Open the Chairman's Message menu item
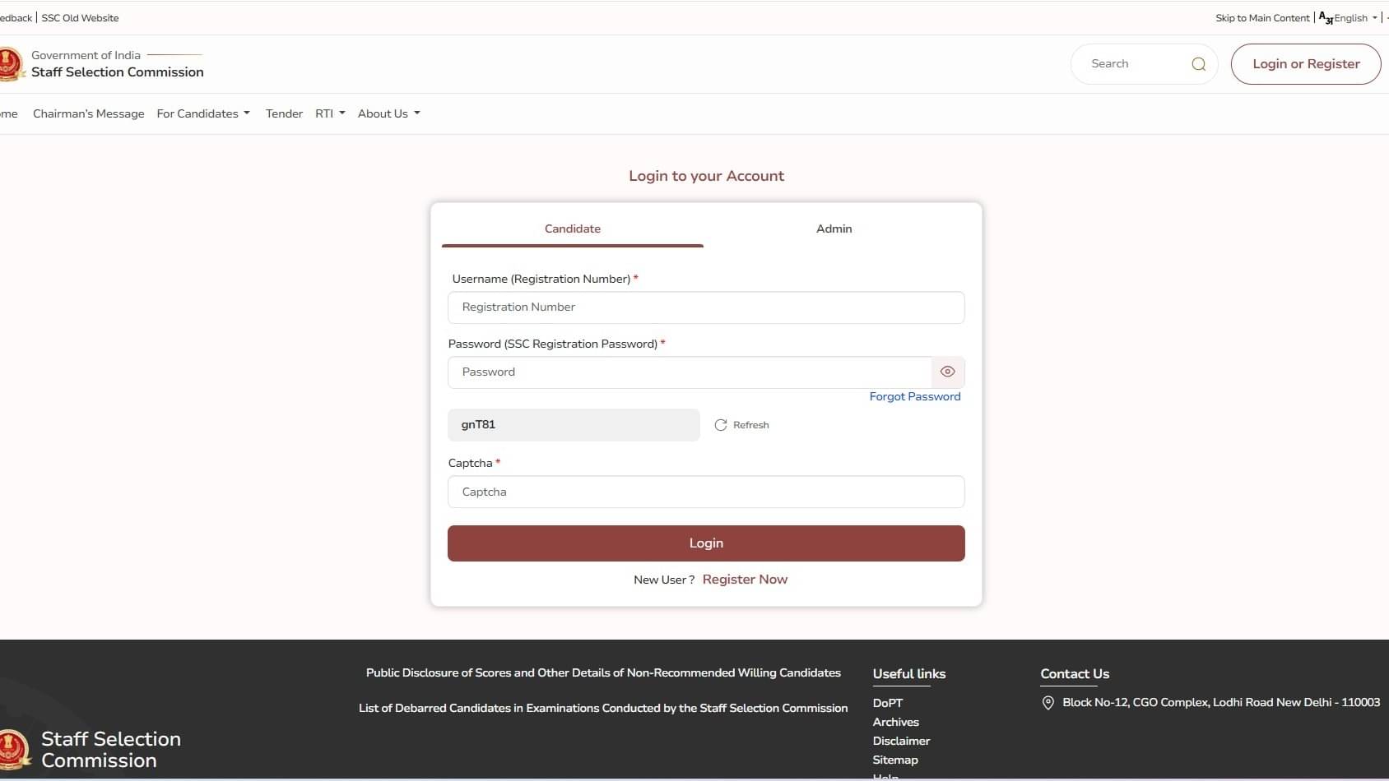This screenshot has width=1389, height=781. (88, 113)
